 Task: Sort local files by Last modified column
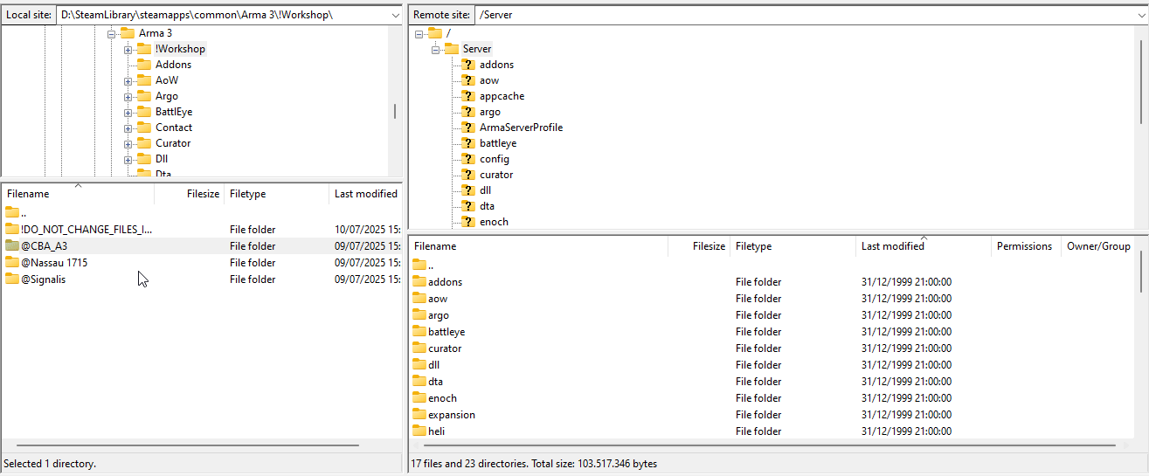pos(365,194)
